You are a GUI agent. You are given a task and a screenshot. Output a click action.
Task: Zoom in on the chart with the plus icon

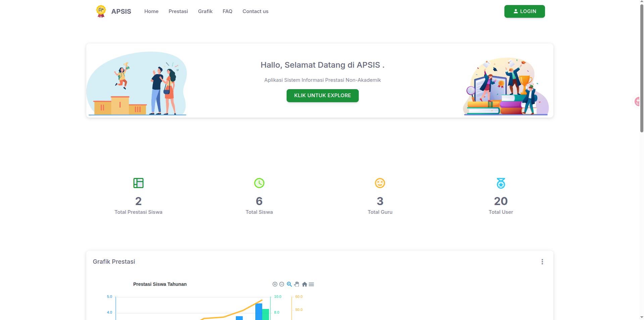pos(275,284)
